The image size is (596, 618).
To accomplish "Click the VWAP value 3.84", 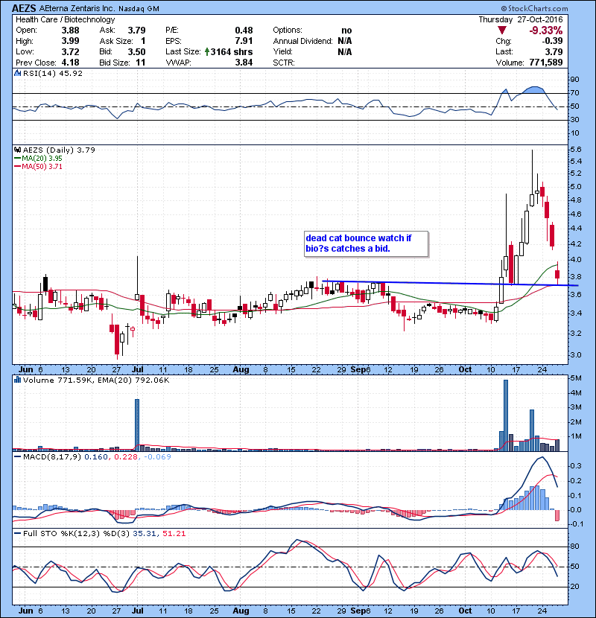I will (x=244, y=63).
